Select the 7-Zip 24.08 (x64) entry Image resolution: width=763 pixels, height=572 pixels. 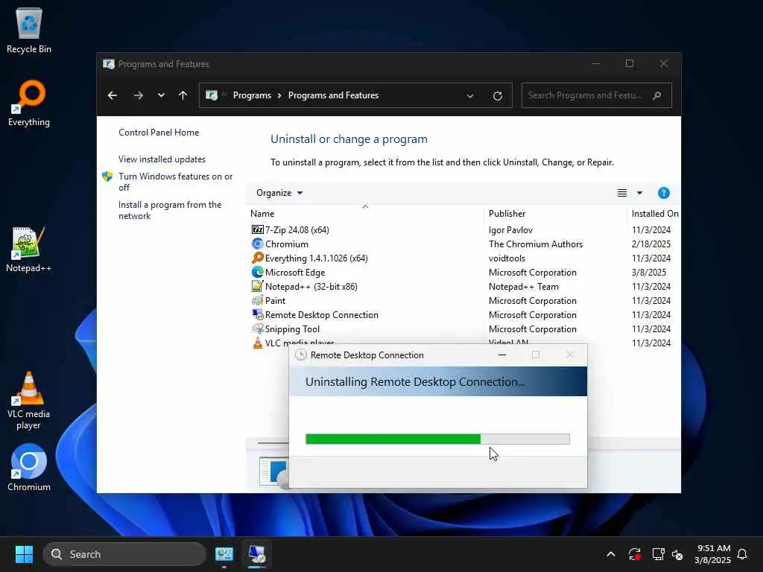(x=297, y=229)
